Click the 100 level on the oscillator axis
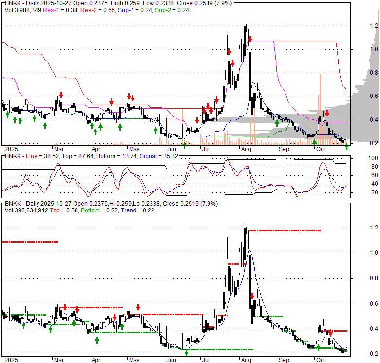Image resolution: width=380 pixels, height=363 pixels. click(x=373, y=158)
